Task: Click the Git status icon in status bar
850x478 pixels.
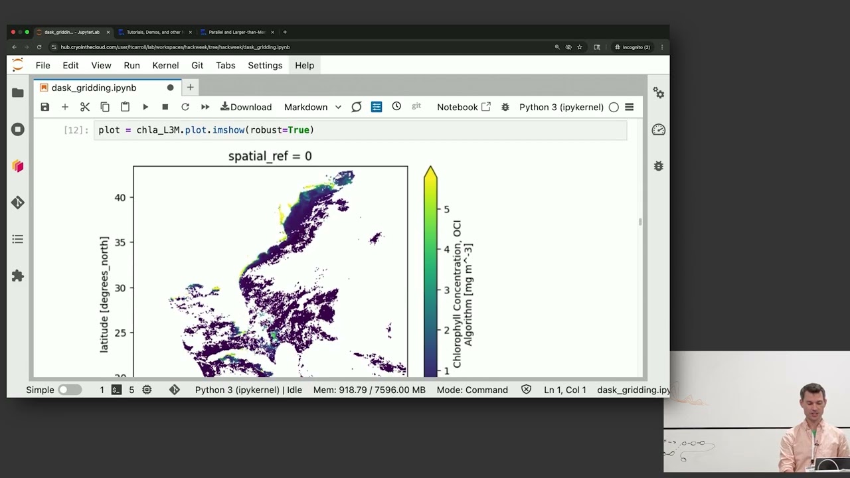Action: click(174, 390)
